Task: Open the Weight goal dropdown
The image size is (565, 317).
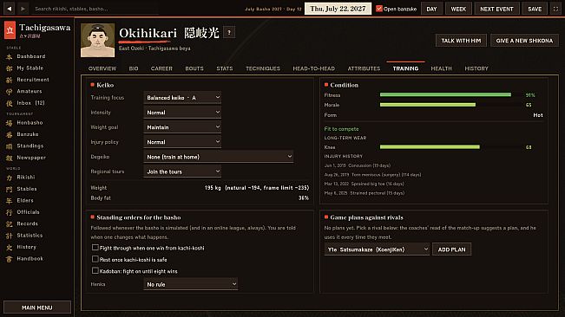Action: [x=182, y=126]
